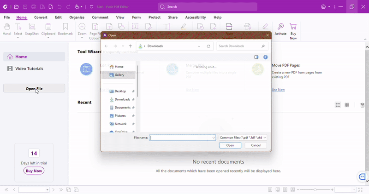
Task: Open the chat assistant bubble icon
Action: tap(362, 177)
